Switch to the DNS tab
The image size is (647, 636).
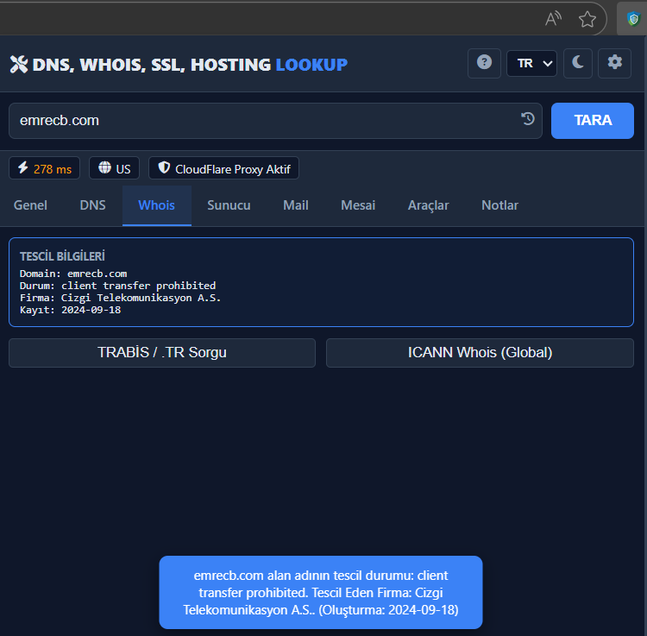click(x=92, y=205)
